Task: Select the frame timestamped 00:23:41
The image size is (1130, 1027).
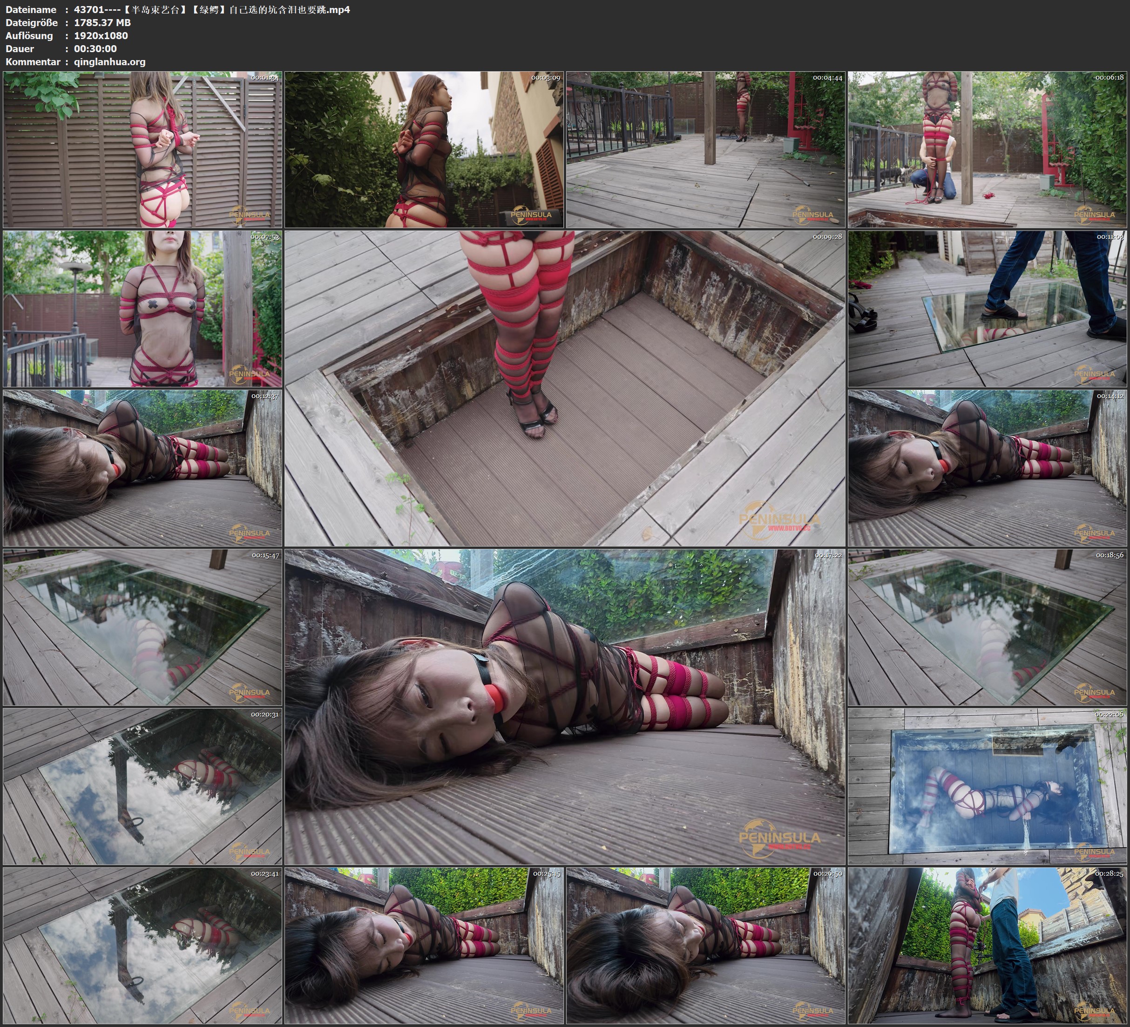Action: coord(142,946)
